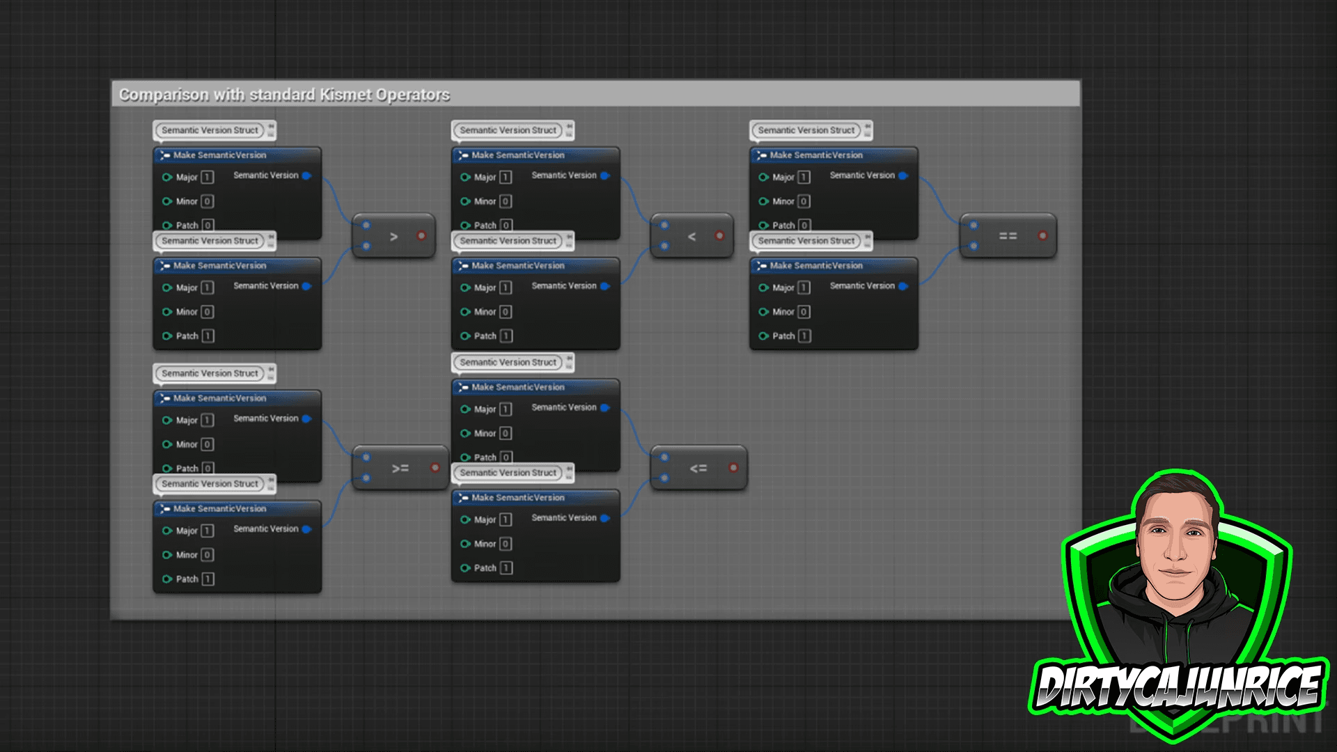
Task: Click Semantic Version Struct comment bubble, top-left
Action: coord(210,130)
